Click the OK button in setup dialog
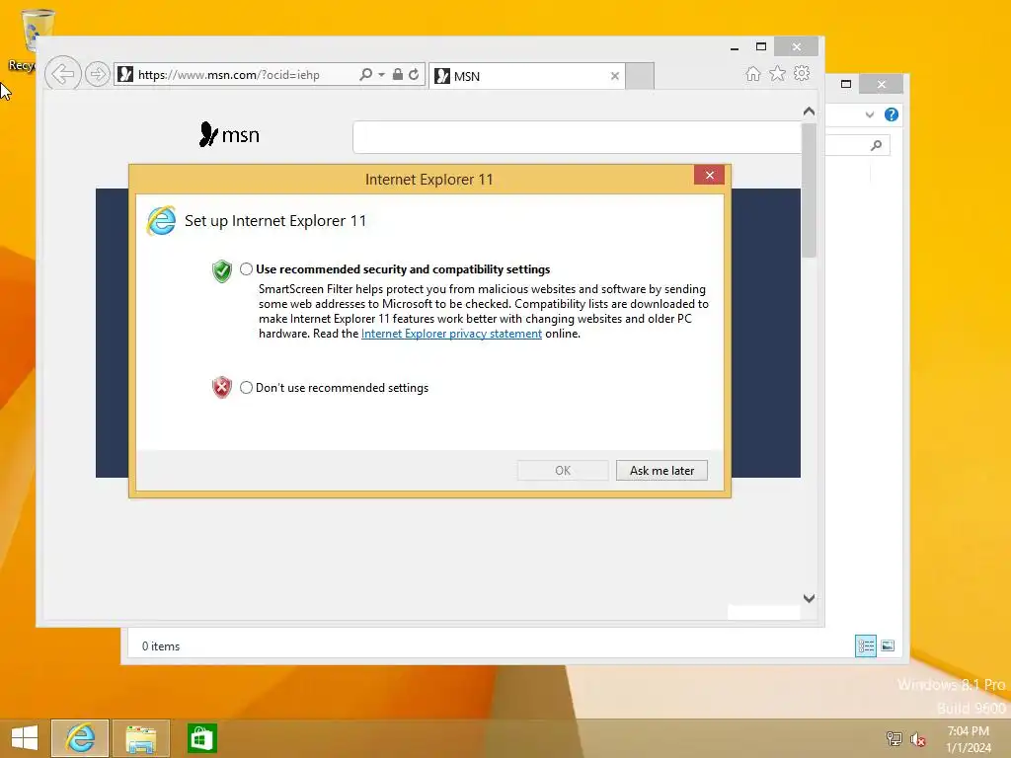The image size is (1011, 758). point(562,471)
